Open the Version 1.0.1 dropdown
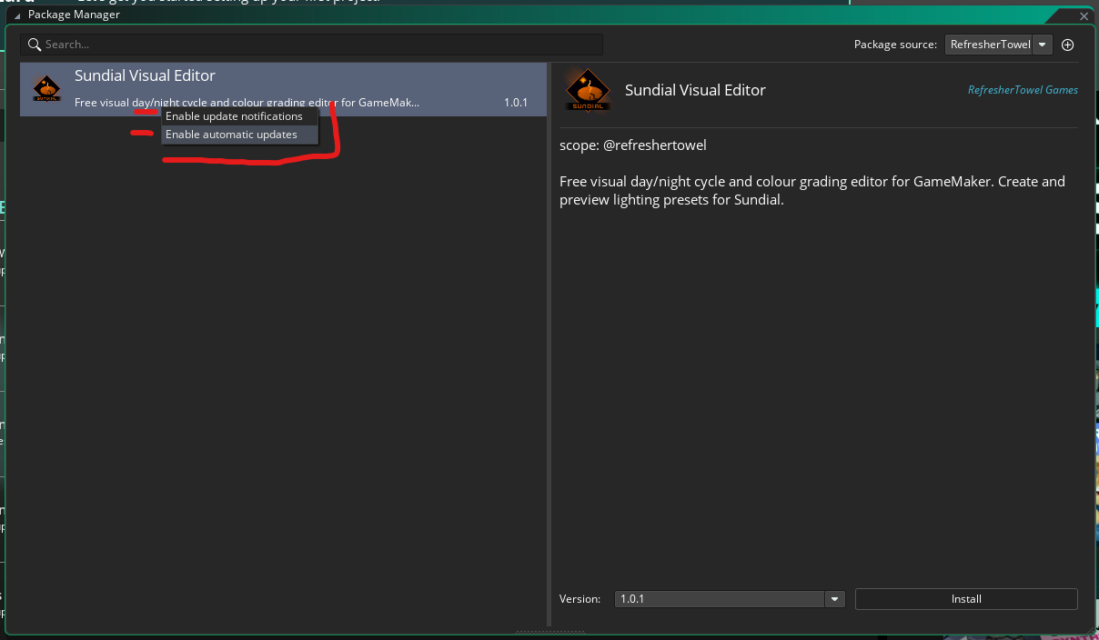This screenshot has width=1099, height=640. 730,599
